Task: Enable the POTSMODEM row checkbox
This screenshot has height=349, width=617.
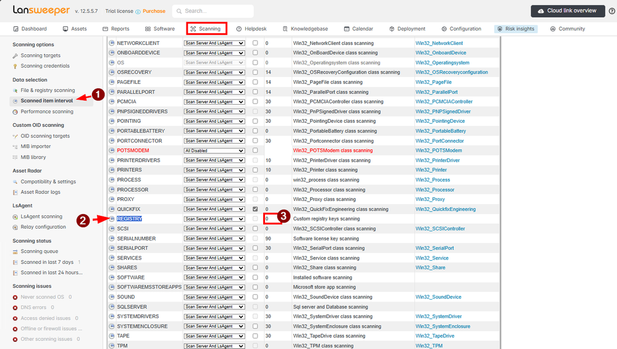Action: pos(255,150)
